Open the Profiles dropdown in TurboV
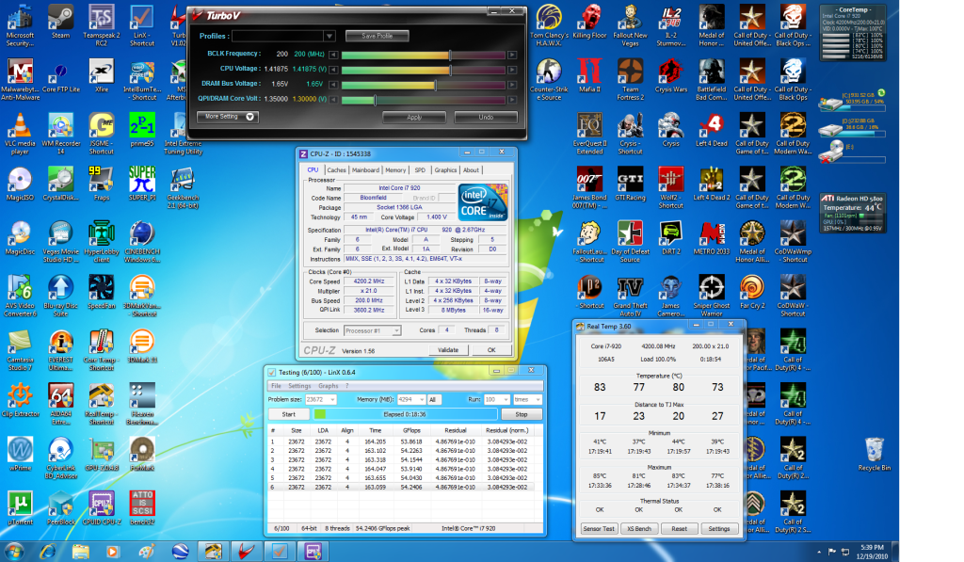The image size is (964, 562). coord(329,37)
